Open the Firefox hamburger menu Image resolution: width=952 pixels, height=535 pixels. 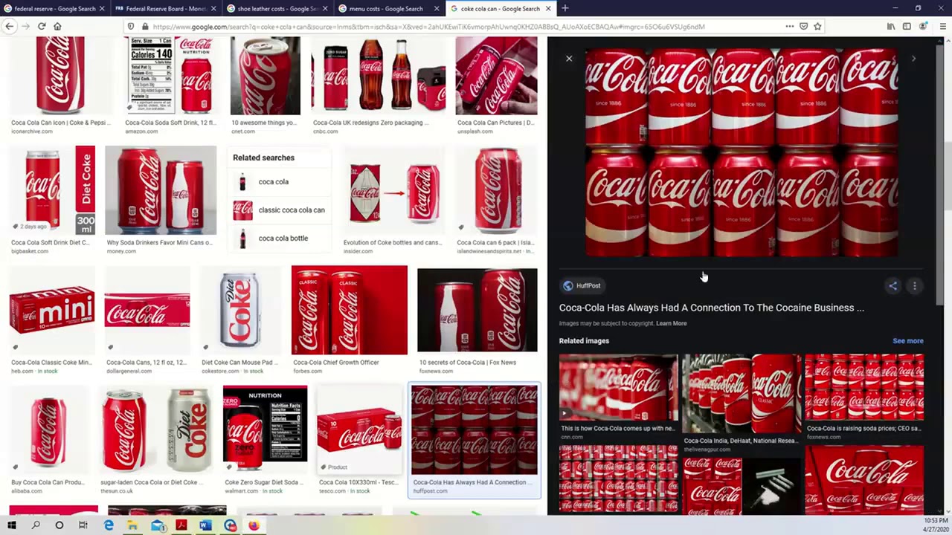pos(943,27)
